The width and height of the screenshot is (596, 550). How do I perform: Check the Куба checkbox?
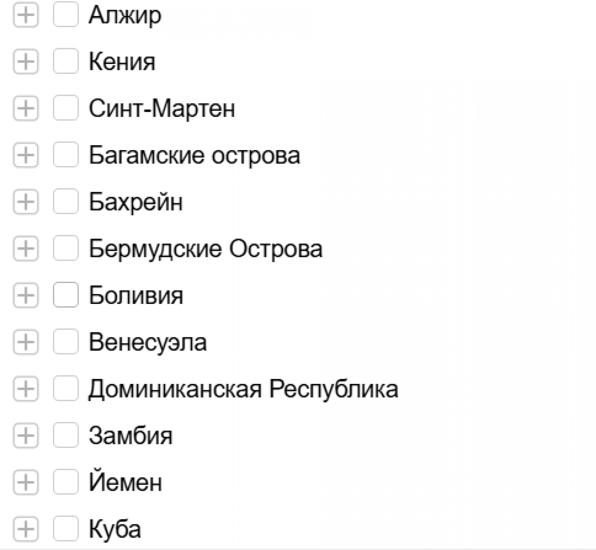66,529
